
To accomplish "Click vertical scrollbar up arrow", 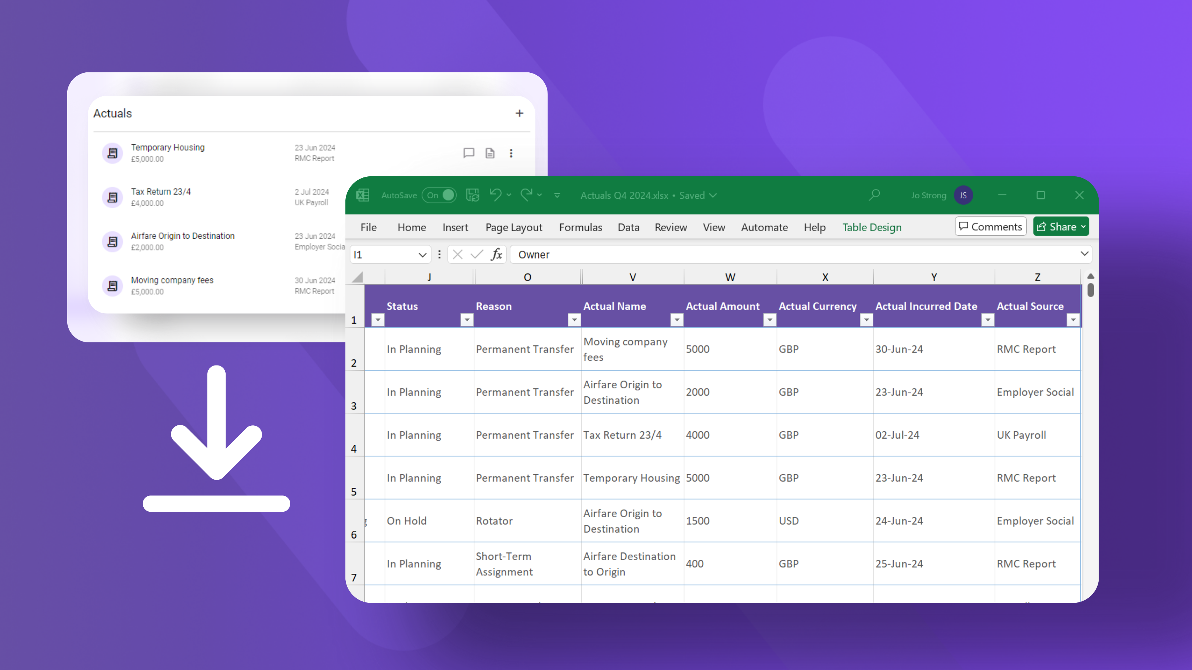I will (x=1091, y=276).
